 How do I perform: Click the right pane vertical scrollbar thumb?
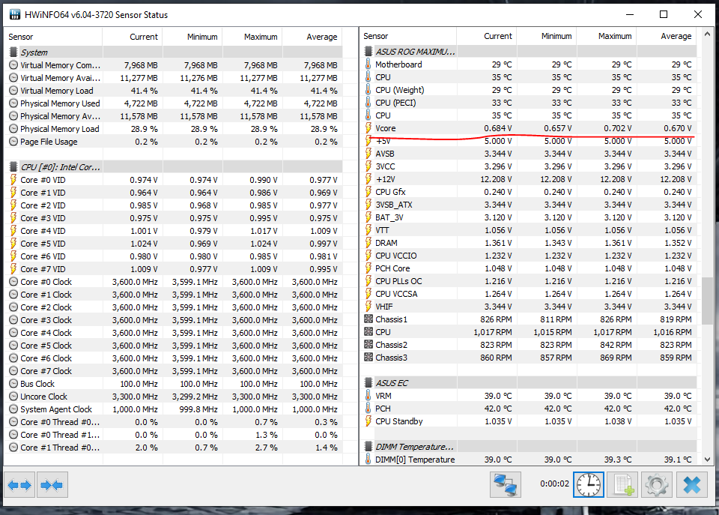coord(707,301)
